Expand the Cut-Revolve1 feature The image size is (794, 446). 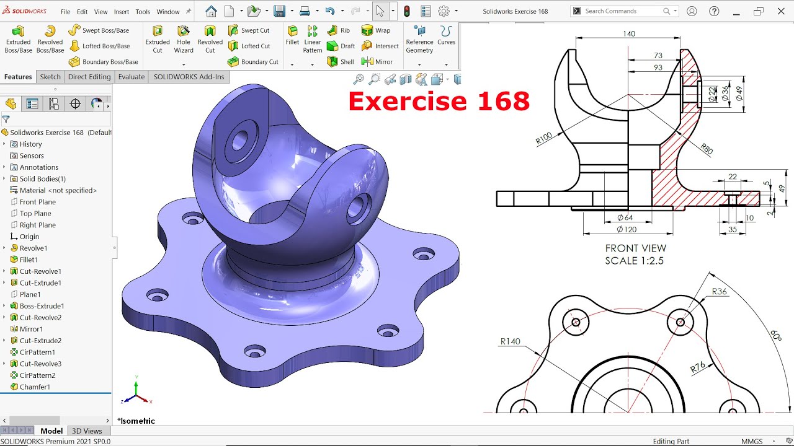[x=4, y=271]
